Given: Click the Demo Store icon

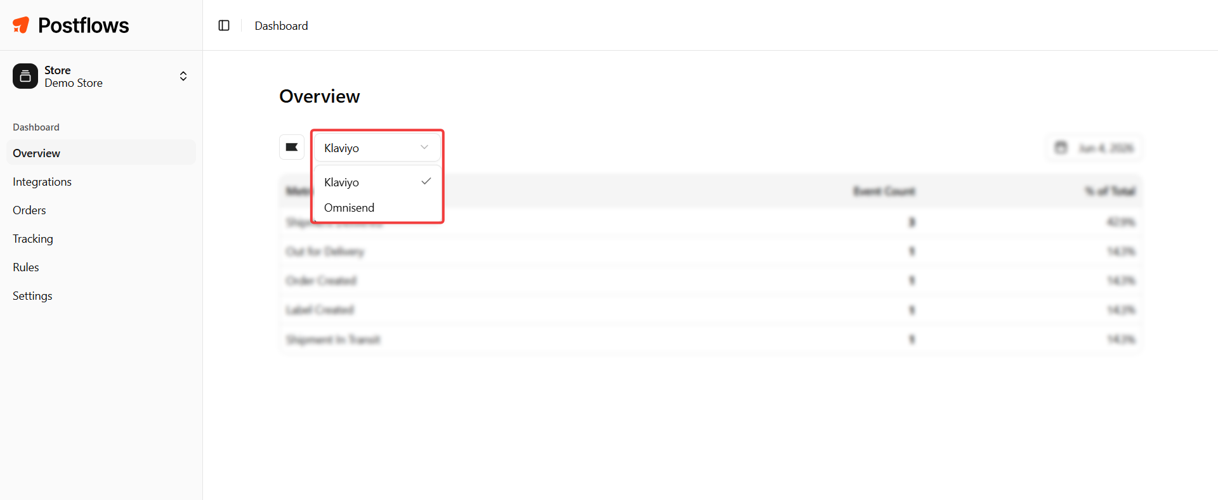Looking at the screenshot, I should [25, 76].
